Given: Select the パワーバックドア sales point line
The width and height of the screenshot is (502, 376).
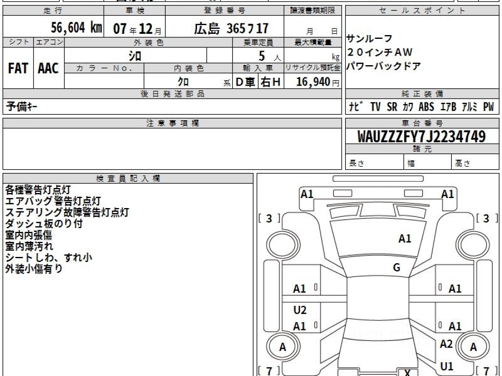Looking at the screenshot, I should (x=383, y=66).
